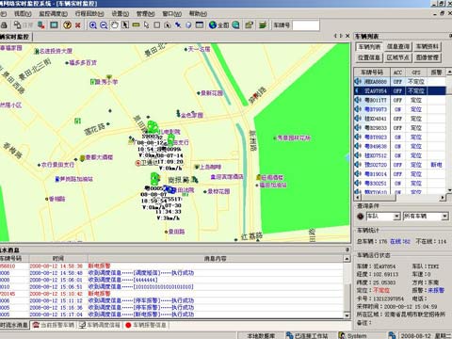Click the connected workstation status bar icon
The image size is (452, 339).
click(x=289, y=335)
